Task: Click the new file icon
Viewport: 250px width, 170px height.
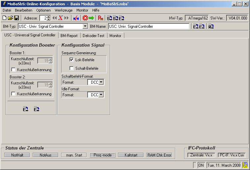Action: point(4,18)
